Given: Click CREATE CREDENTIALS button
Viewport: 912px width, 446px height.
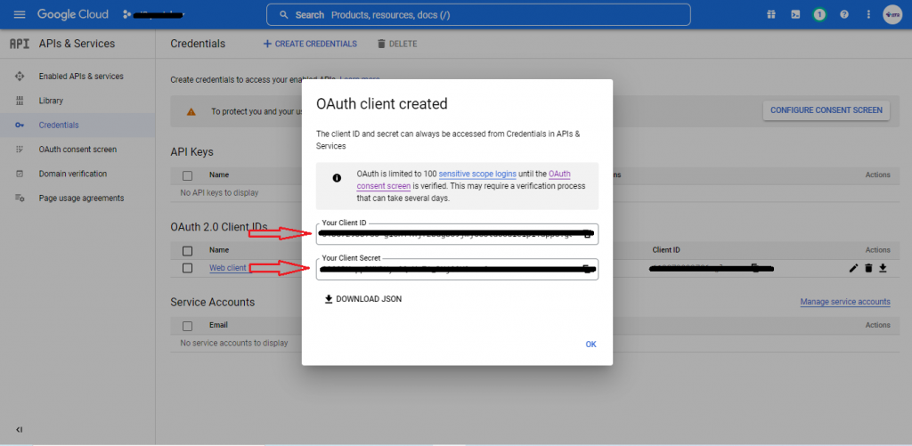Looking at the screenshot, I should 310,44.
